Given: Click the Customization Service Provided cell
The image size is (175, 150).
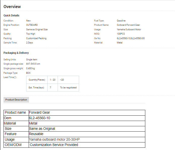Looking at the screenshot, I should [54, 145].
